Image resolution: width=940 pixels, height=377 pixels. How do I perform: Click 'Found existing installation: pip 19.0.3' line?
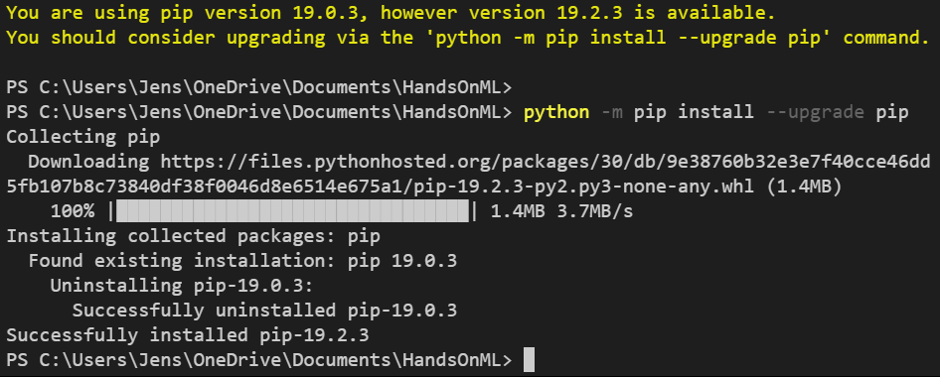[x=242, y=261]
